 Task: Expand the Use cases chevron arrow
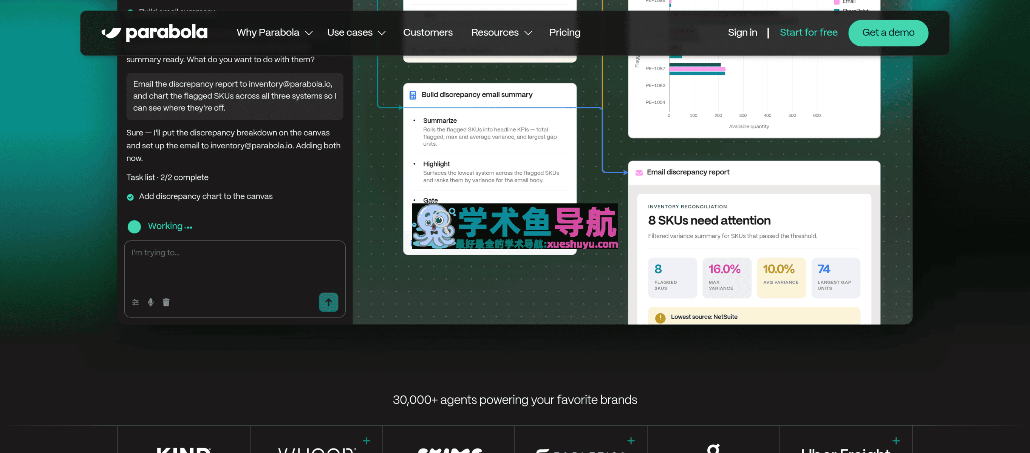(x=382, y=33)
